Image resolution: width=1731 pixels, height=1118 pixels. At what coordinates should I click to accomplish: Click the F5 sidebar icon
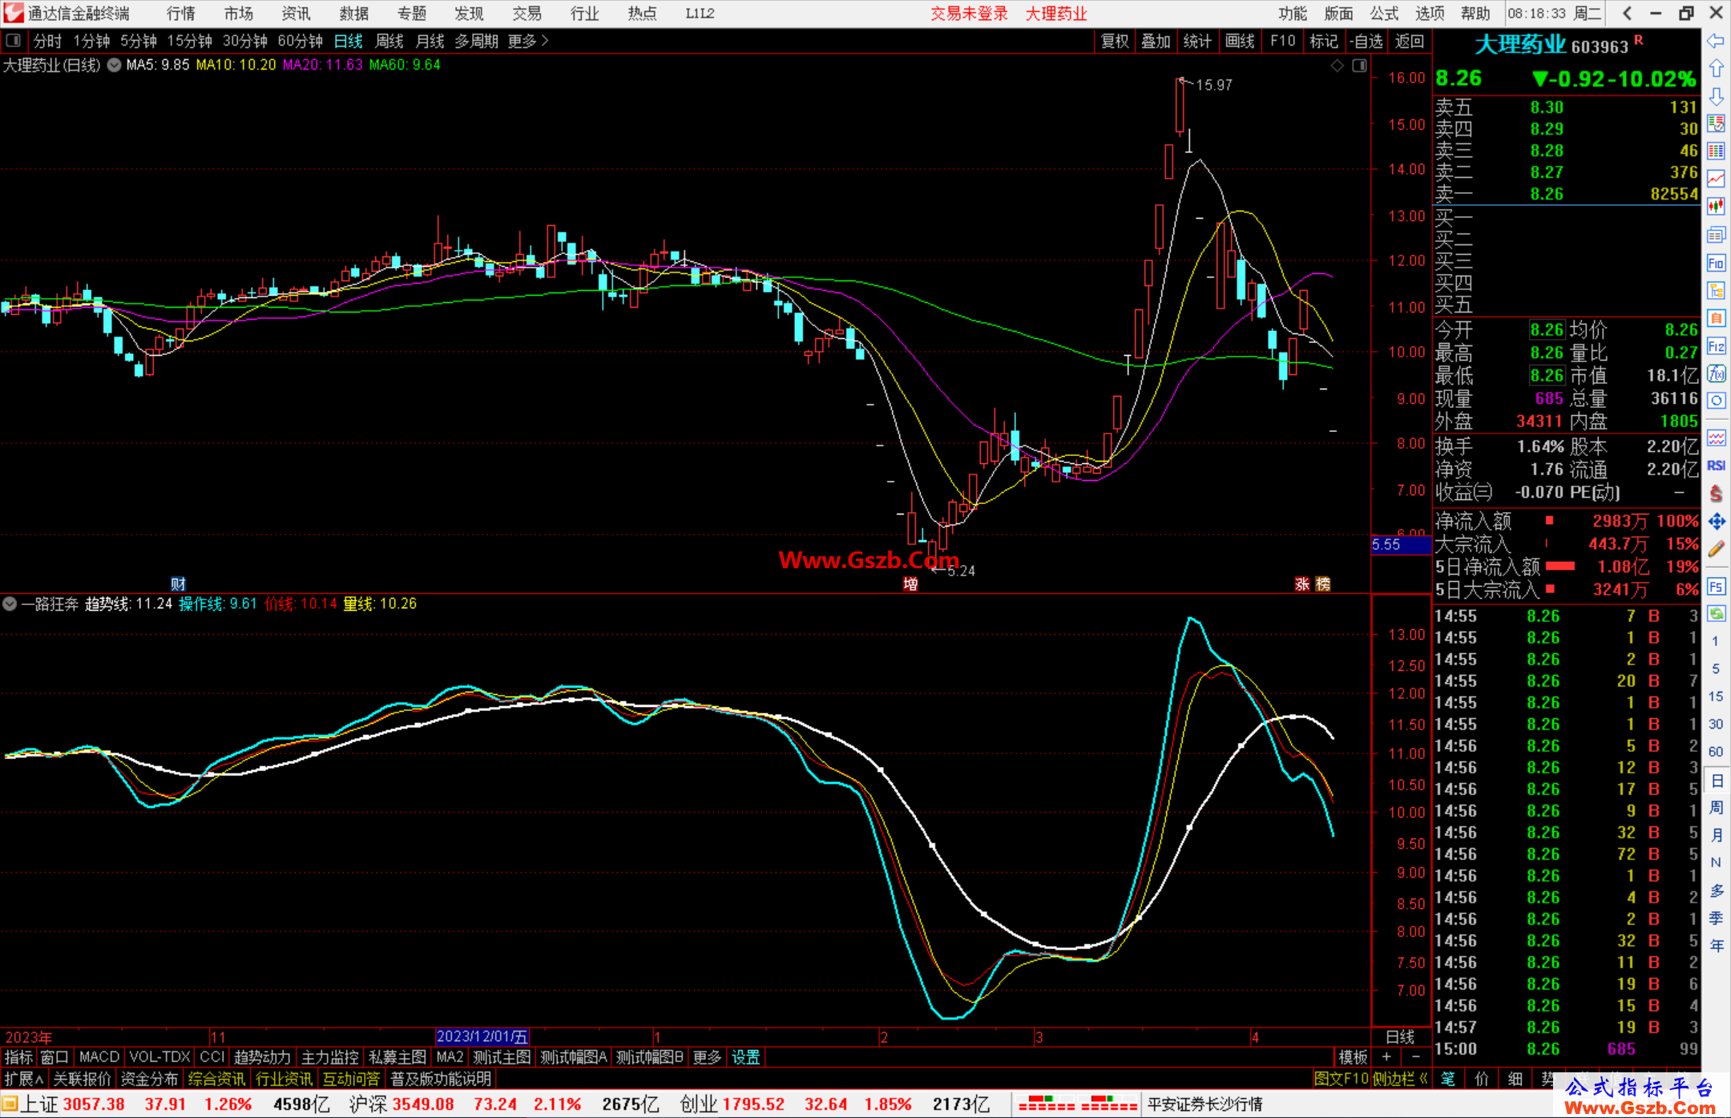1716,587
